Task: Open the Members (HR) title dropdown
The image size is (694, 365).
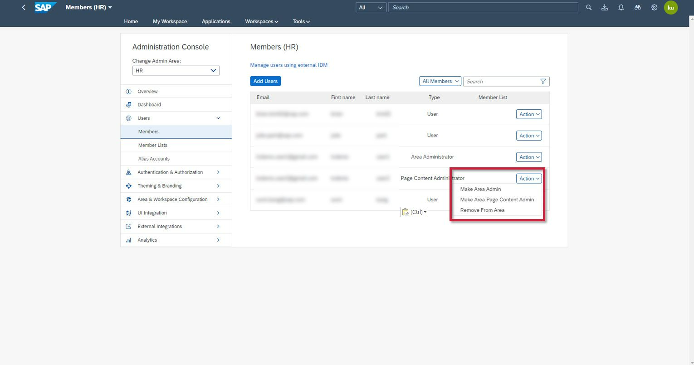Action: pyautogui.click(x=89, y=7)
